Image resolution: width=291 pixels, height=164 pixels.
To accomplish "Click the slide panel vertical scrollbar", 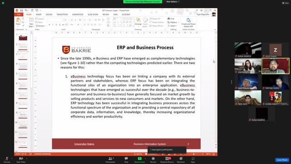I will [31, 91].
